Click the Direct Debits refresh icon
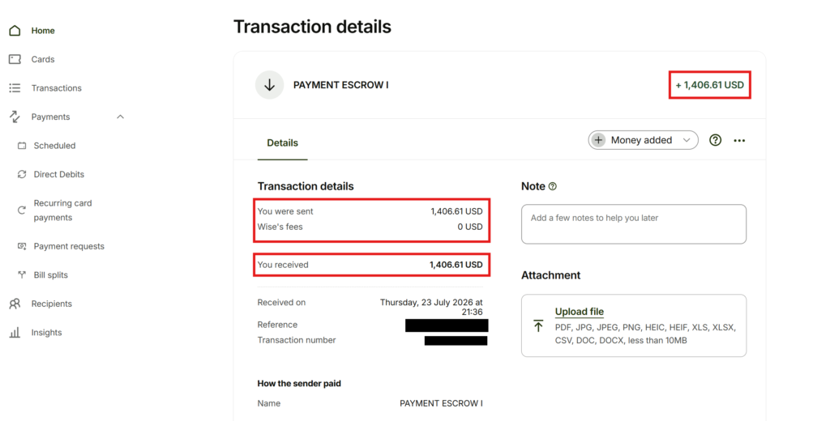830x421 pixels. point(22,174)
